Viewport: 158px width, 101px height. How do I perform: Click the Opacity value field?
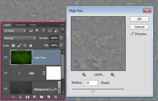coord(54,38)
